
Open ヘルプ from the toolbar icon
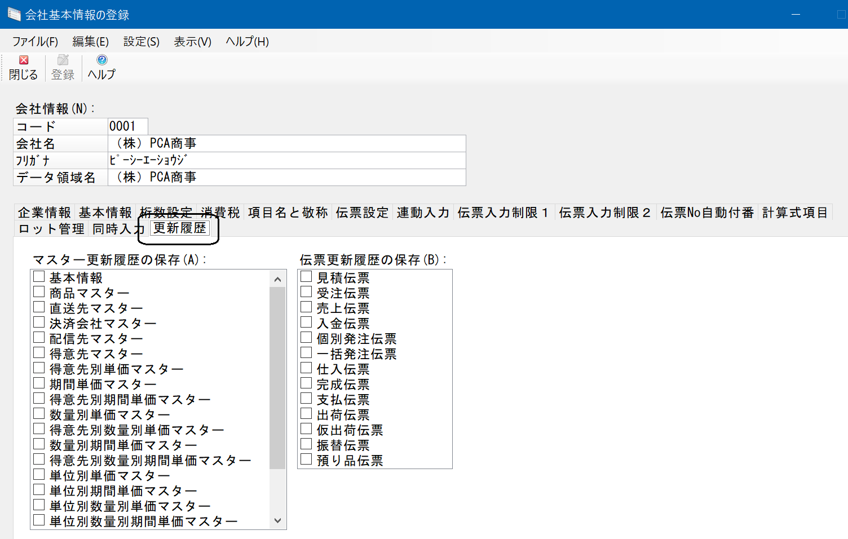pos(101,60)
